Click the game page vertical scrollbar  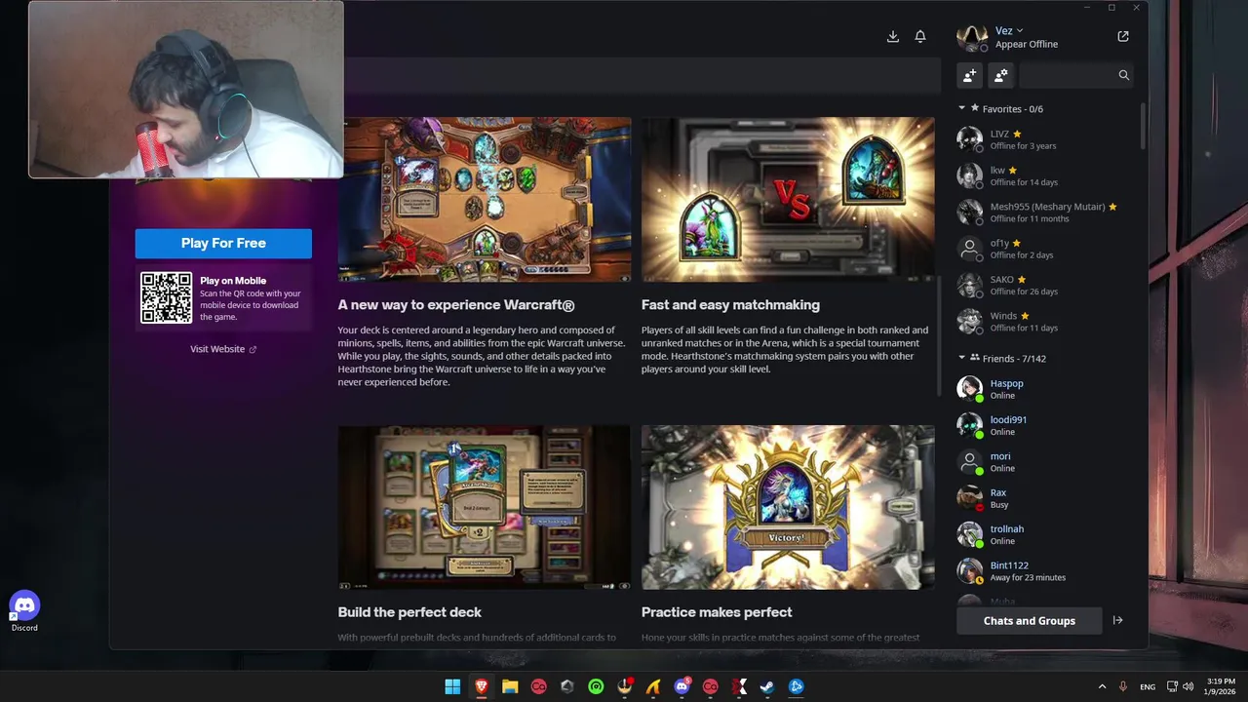pyautogui.click(x=939, y=336)
